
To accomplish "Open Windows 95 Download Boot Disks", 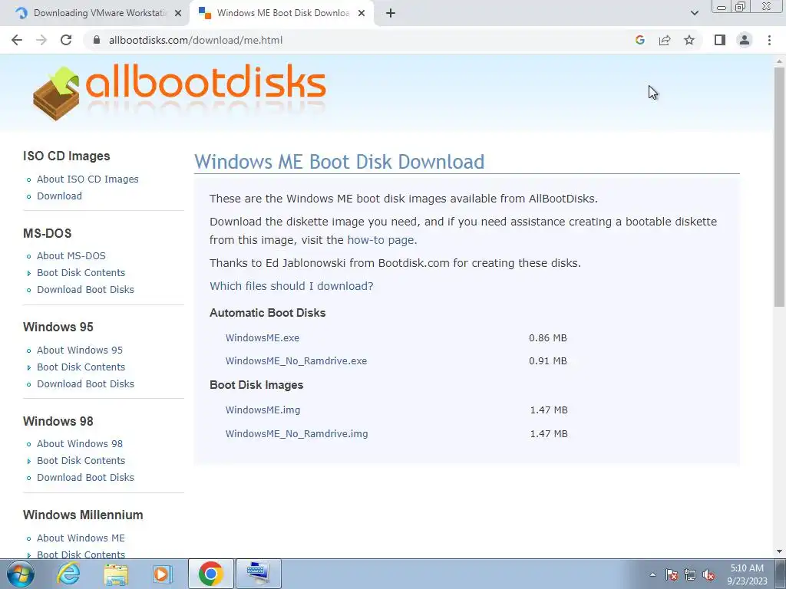I will (85, 383).
